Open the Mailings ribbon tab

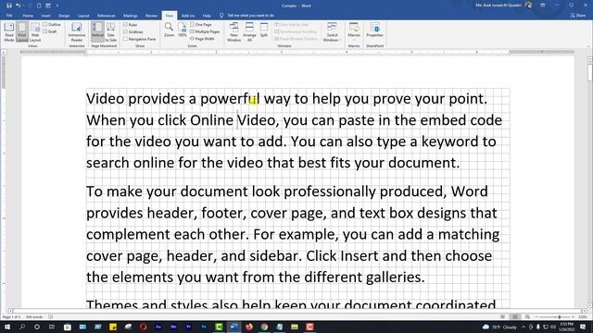pos(130,16)
